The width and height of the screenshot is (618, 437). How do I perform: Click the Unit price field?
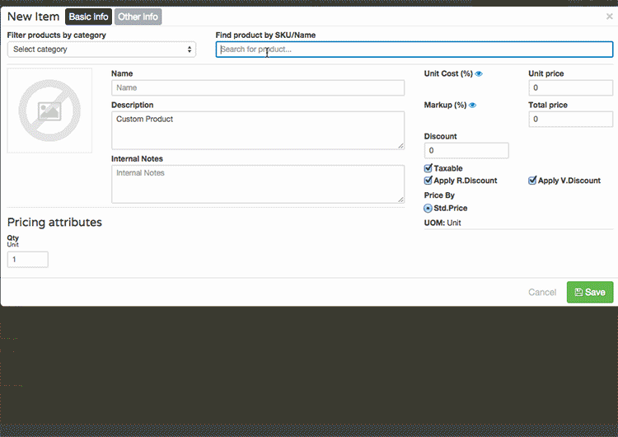(x=571, y=87)
